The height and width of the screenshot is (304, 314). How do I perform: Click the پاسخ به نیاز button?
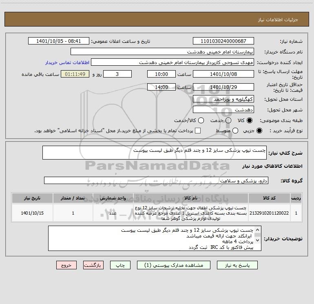tap(237, 265)
